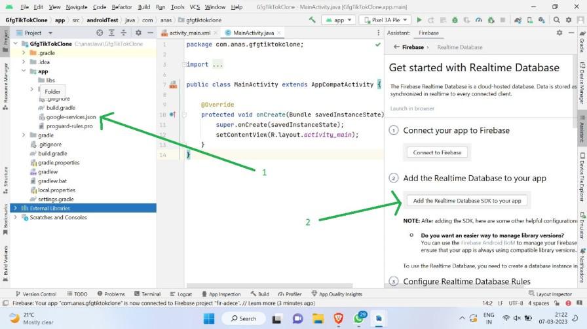Switch to activity_main.xml editor tab

click(x=189, y=33)
